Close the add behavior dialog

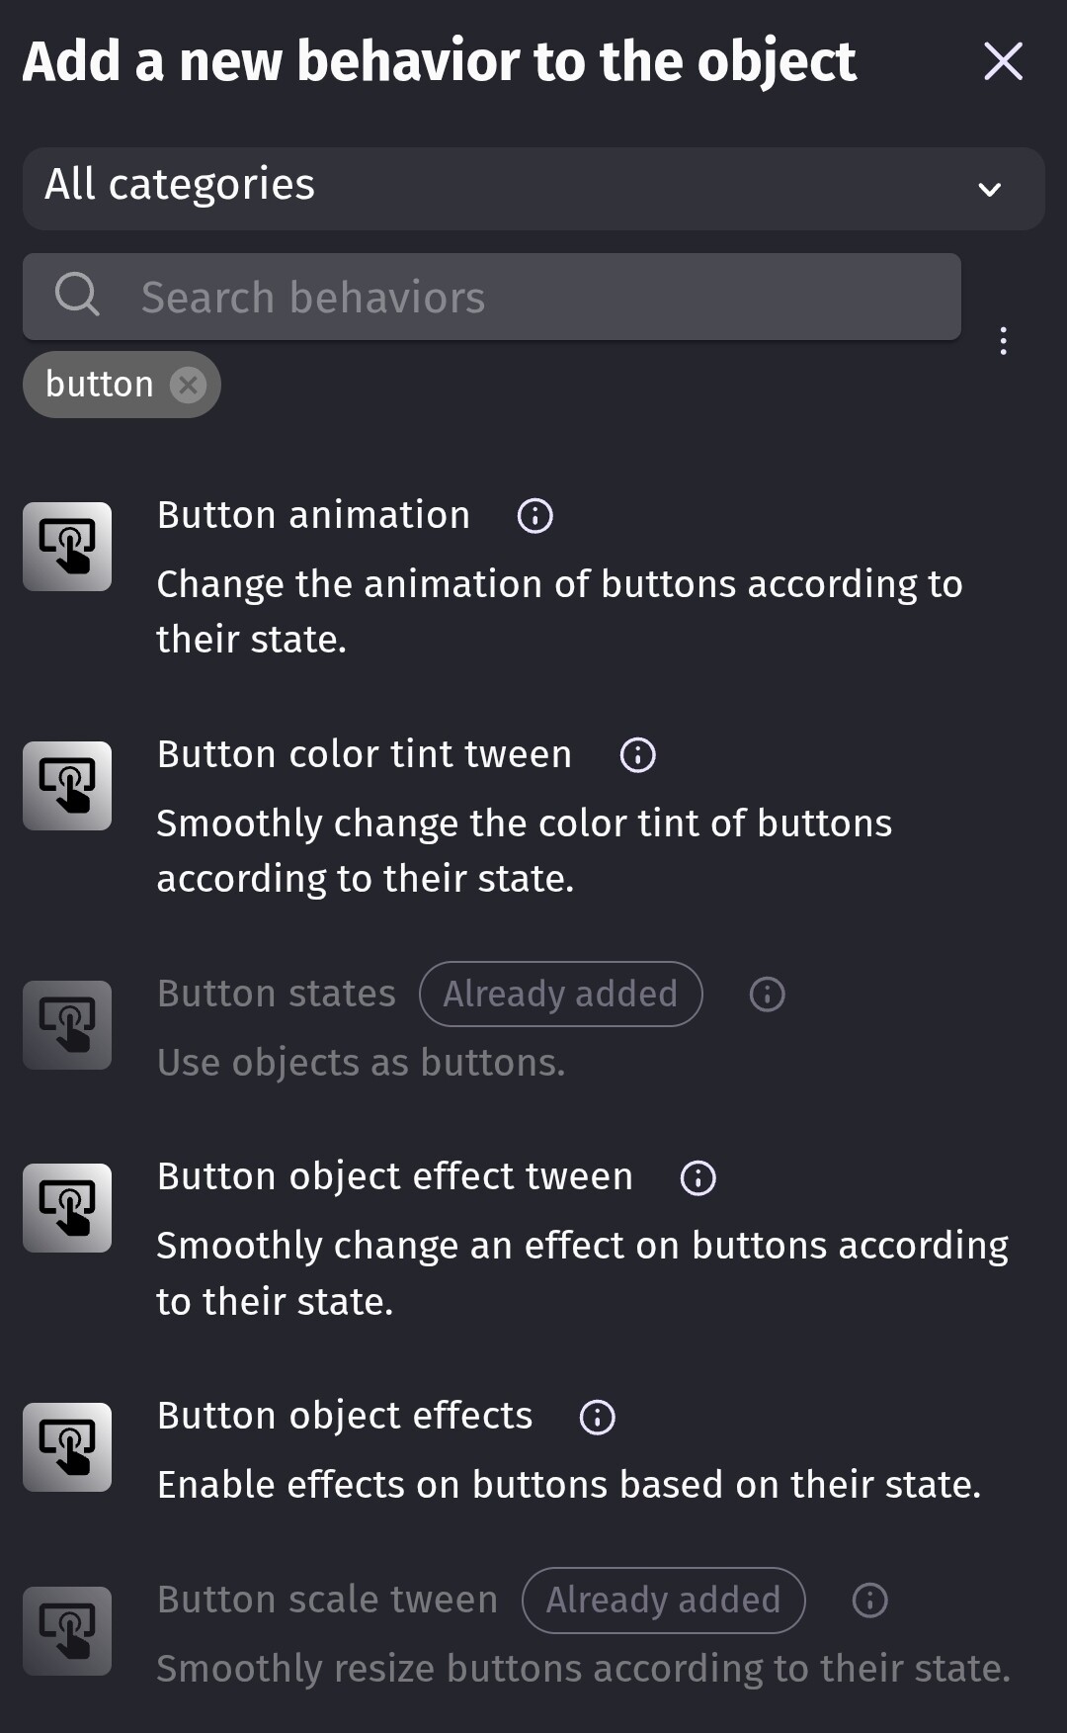[1004, 62]
